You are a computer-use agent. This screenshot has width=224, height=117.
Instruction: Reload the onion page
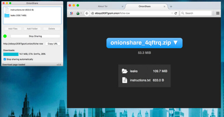(x=176, y=13)
